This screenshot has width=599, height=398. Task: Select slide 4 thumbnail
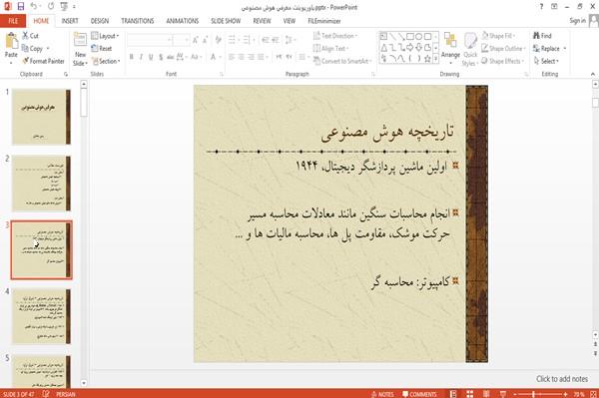41,316
